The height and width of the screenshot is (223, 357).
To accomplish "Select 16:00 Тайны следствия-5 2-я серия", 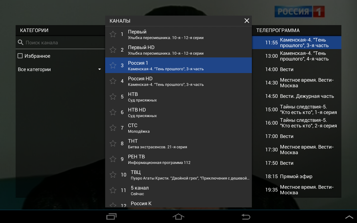I will (297, 123).
